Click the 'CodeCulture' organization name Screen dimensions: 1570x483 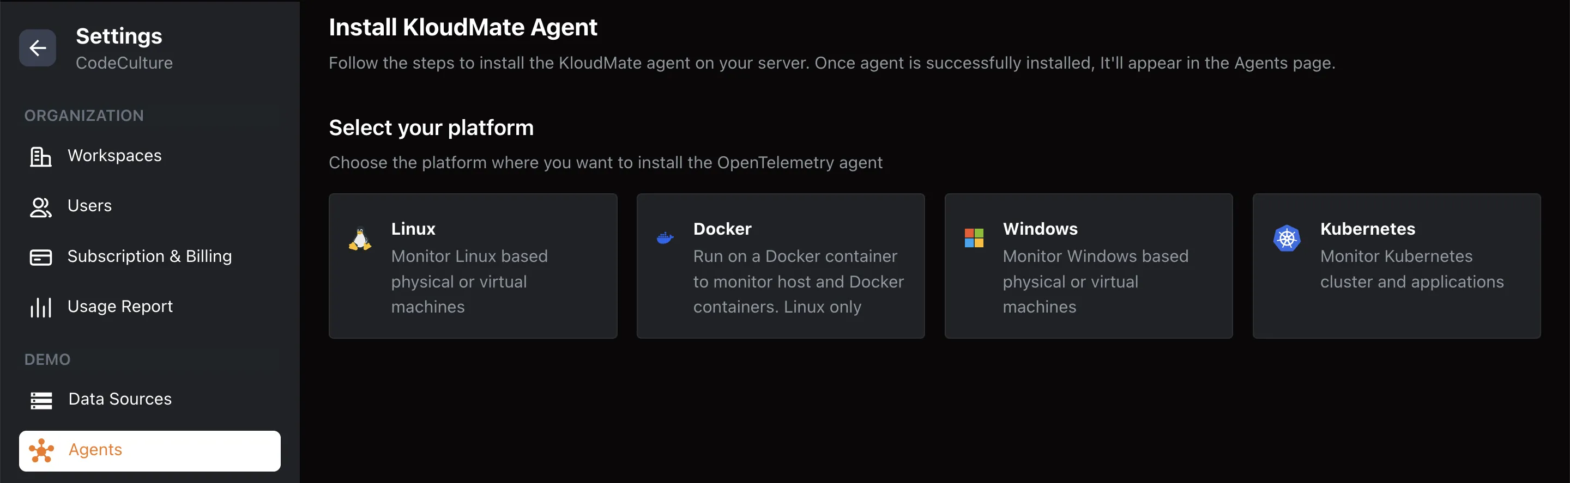[124, 63]
